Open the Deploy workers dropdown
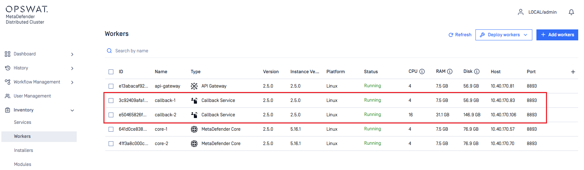 coord(504,35)
